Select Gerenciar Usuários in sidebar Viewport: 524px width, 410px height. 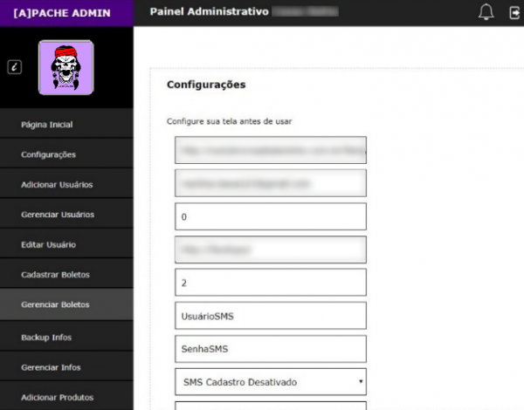coord(58,215)
